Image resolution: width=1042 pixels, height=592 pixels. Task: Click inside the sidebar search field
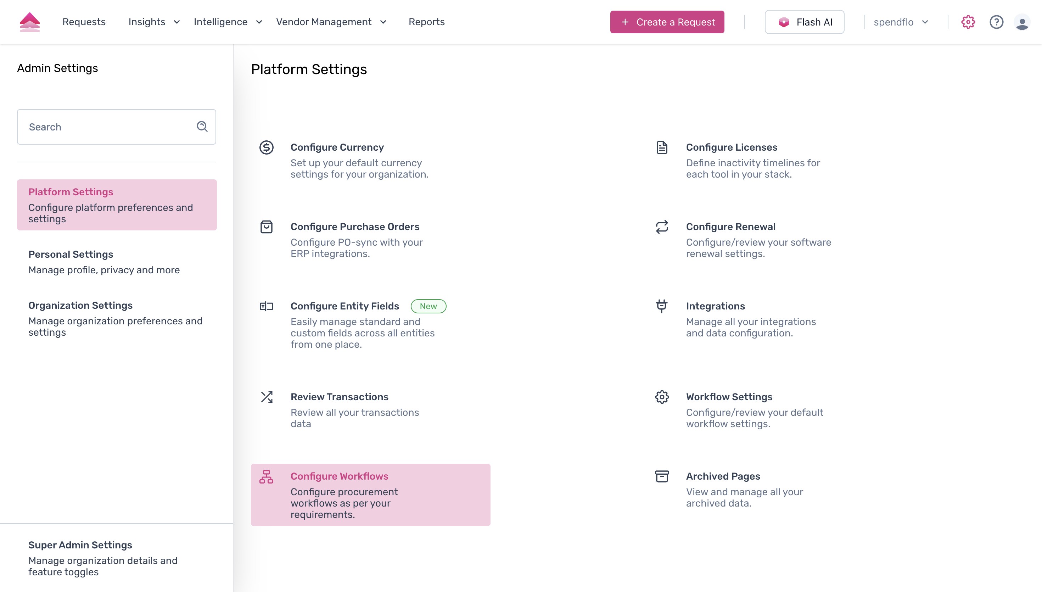coord(102,127)
